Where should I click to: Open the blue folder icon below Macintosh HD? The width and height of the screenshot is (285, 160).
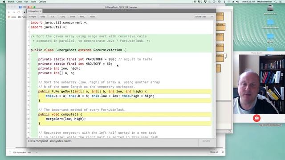pos(270,23)
